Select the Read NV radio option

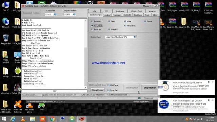tap(96, 29)
